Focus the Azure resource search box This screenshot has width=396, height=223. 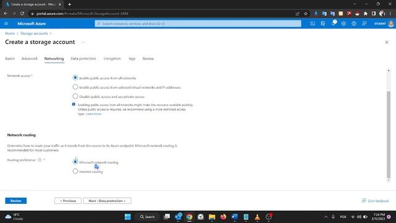(198, 24)
